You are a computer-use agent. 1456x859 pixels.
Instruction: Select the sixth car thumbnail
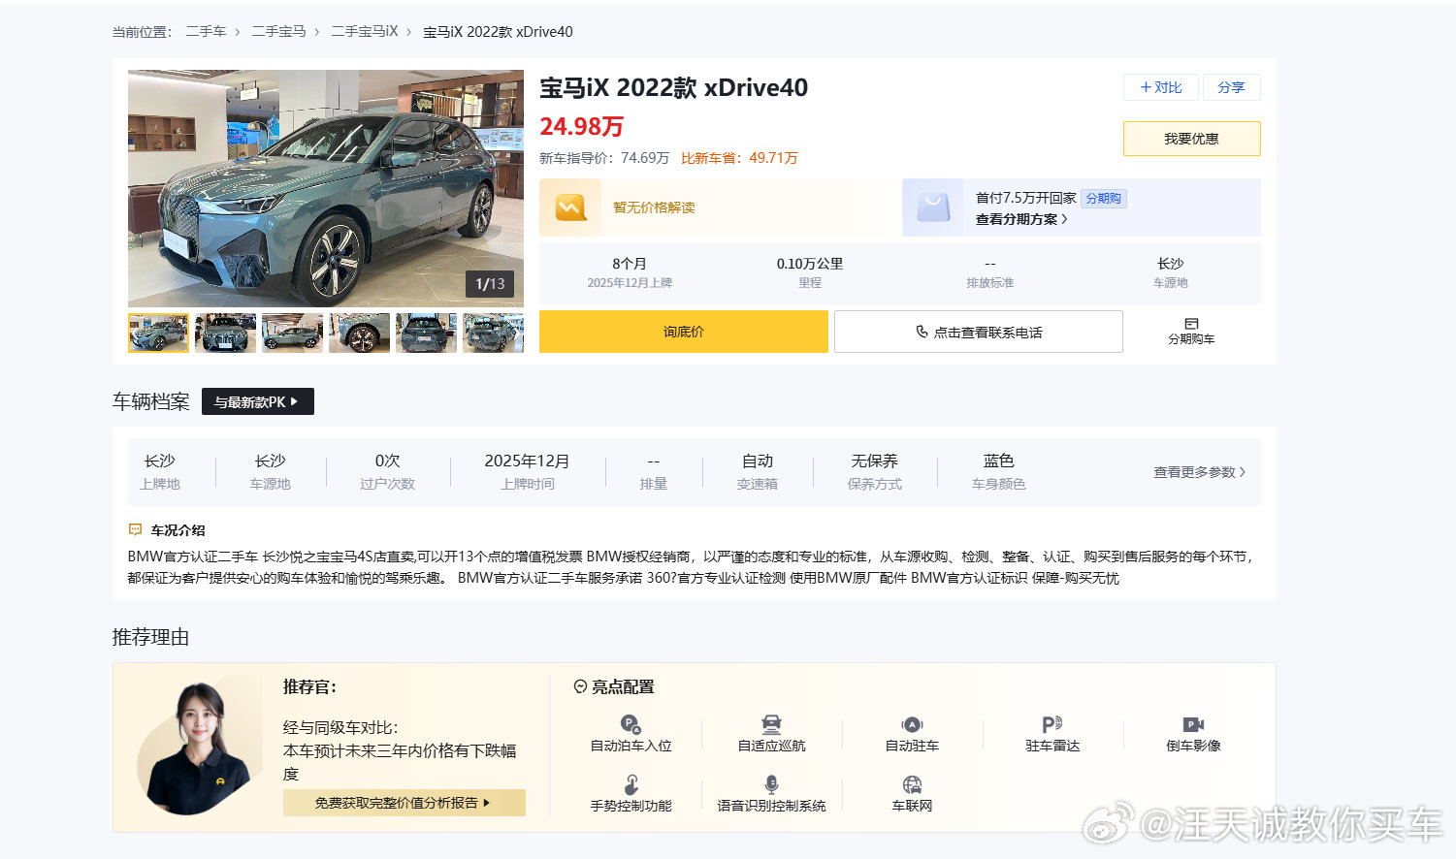493,333
